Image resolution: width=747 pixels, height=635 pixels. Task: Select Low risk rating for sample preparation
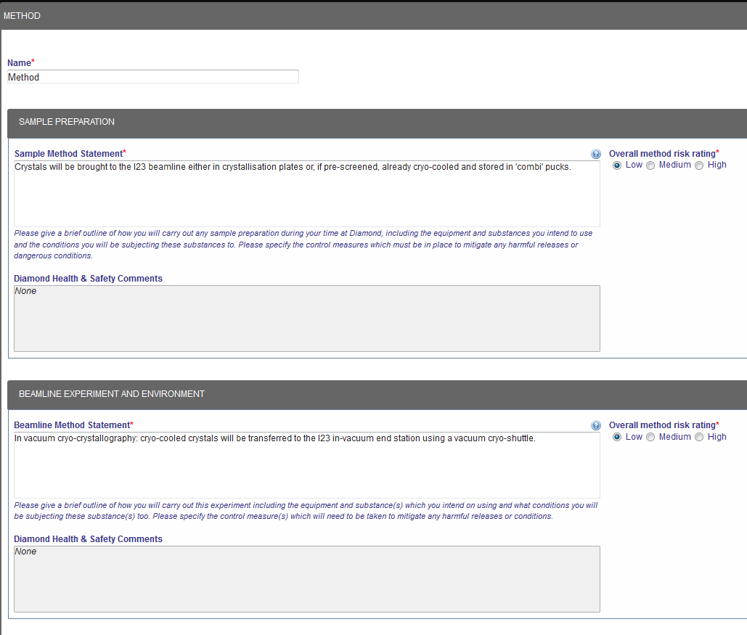point(616,165)
